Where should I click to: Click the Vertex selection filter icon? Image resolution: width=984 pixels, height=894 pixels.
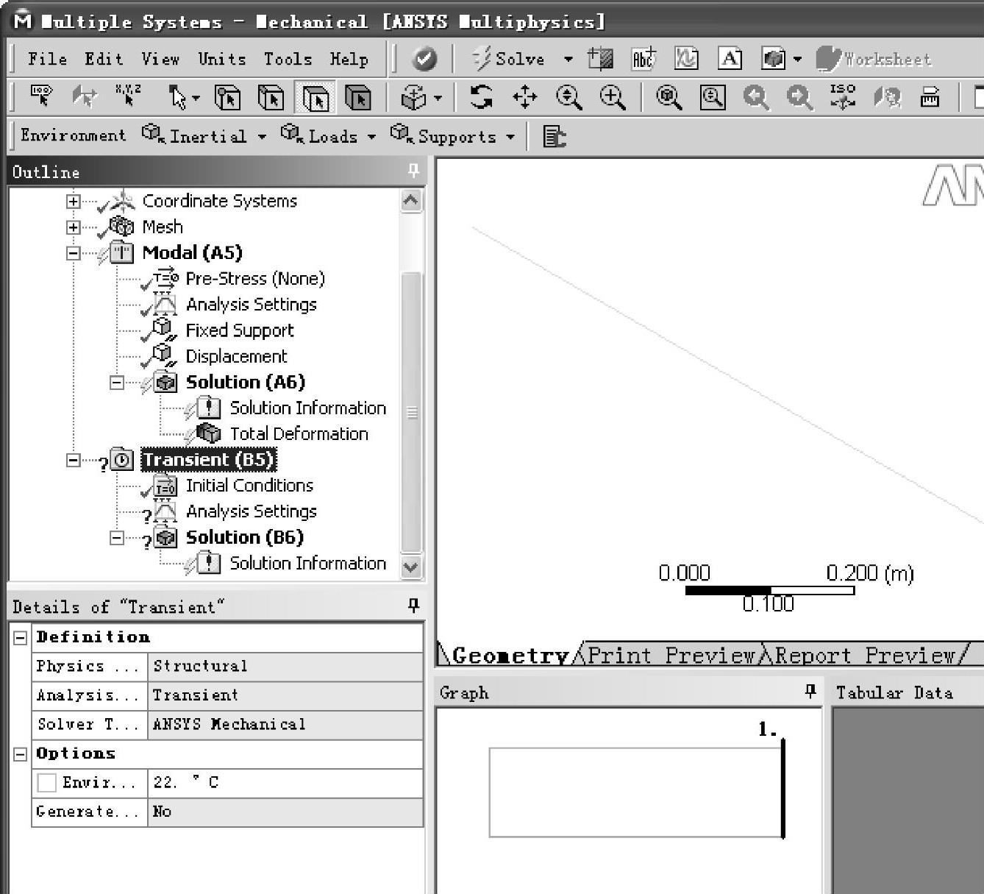tap(227, 97)
